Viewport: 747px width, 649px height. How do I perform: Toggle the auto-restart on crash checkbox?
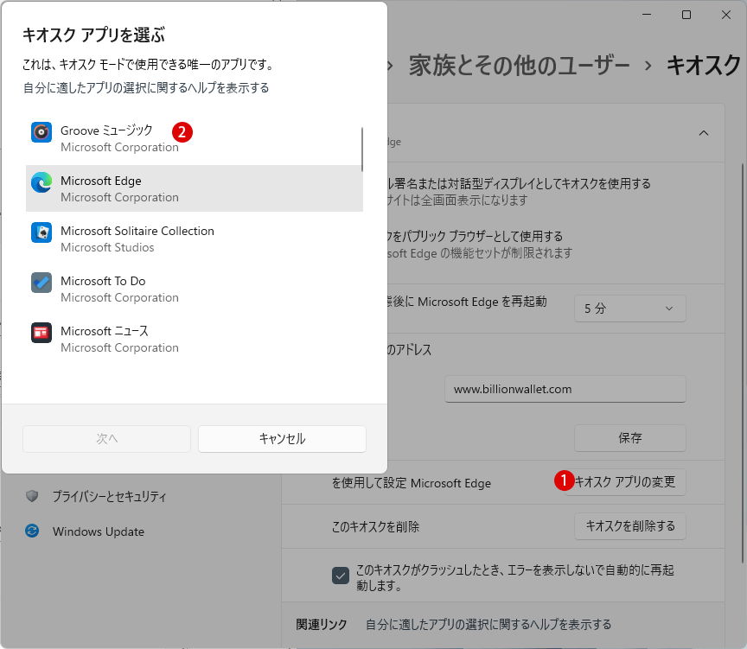pyautogui.click(x=340, y=576)
